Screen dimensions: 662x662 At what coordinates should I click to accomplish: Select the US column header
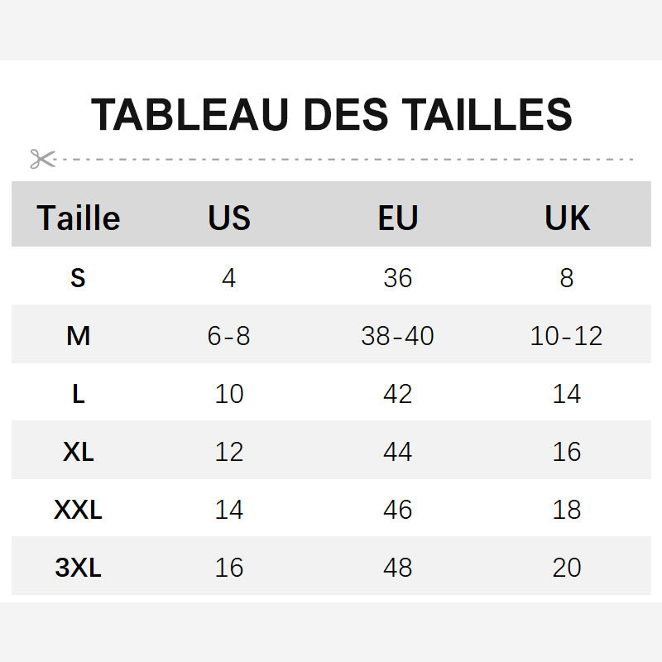pyautogui.click(x=229, y=218)
